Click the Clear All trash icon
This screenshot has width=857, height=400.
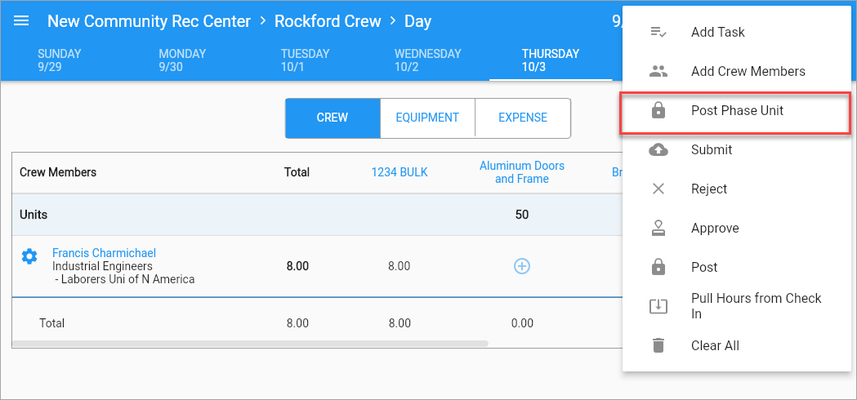click(658, 345)
